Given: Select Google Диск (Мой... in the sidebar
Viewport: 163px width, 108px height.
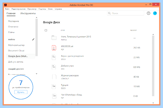Looking at the screenshot, I should point(21,56).
